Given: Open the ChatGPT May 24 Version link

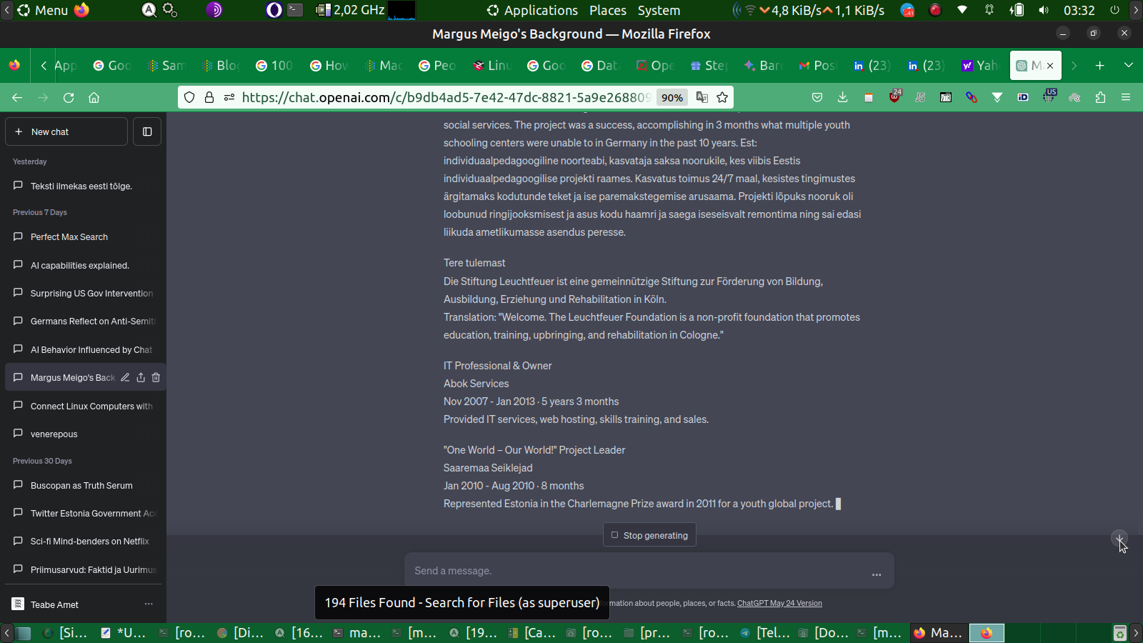Looking at the screenshot, I should (779, 603).
